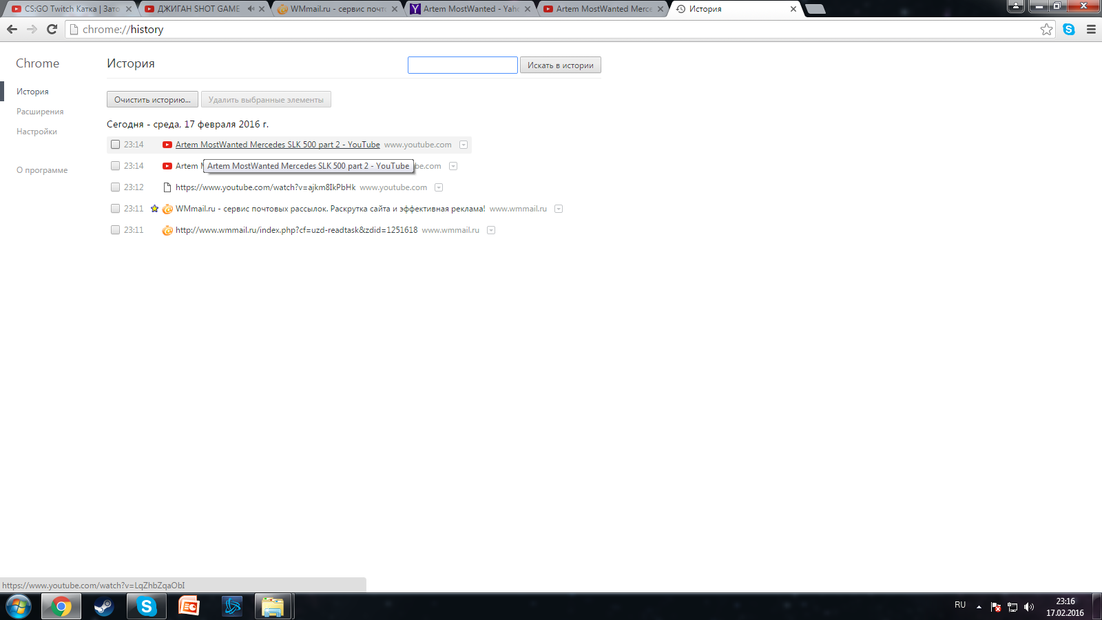1102x620 pixels.
Task: Check the box for the first 23:14 entry
Action: pyautogui.click(x=116, y=145)
